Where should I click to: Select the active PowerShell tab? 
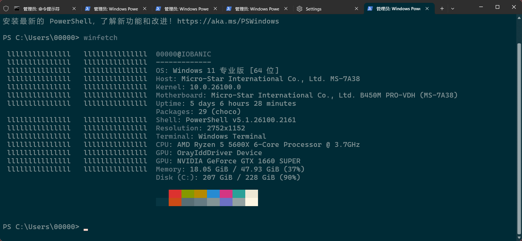click(x=399, y=9)
